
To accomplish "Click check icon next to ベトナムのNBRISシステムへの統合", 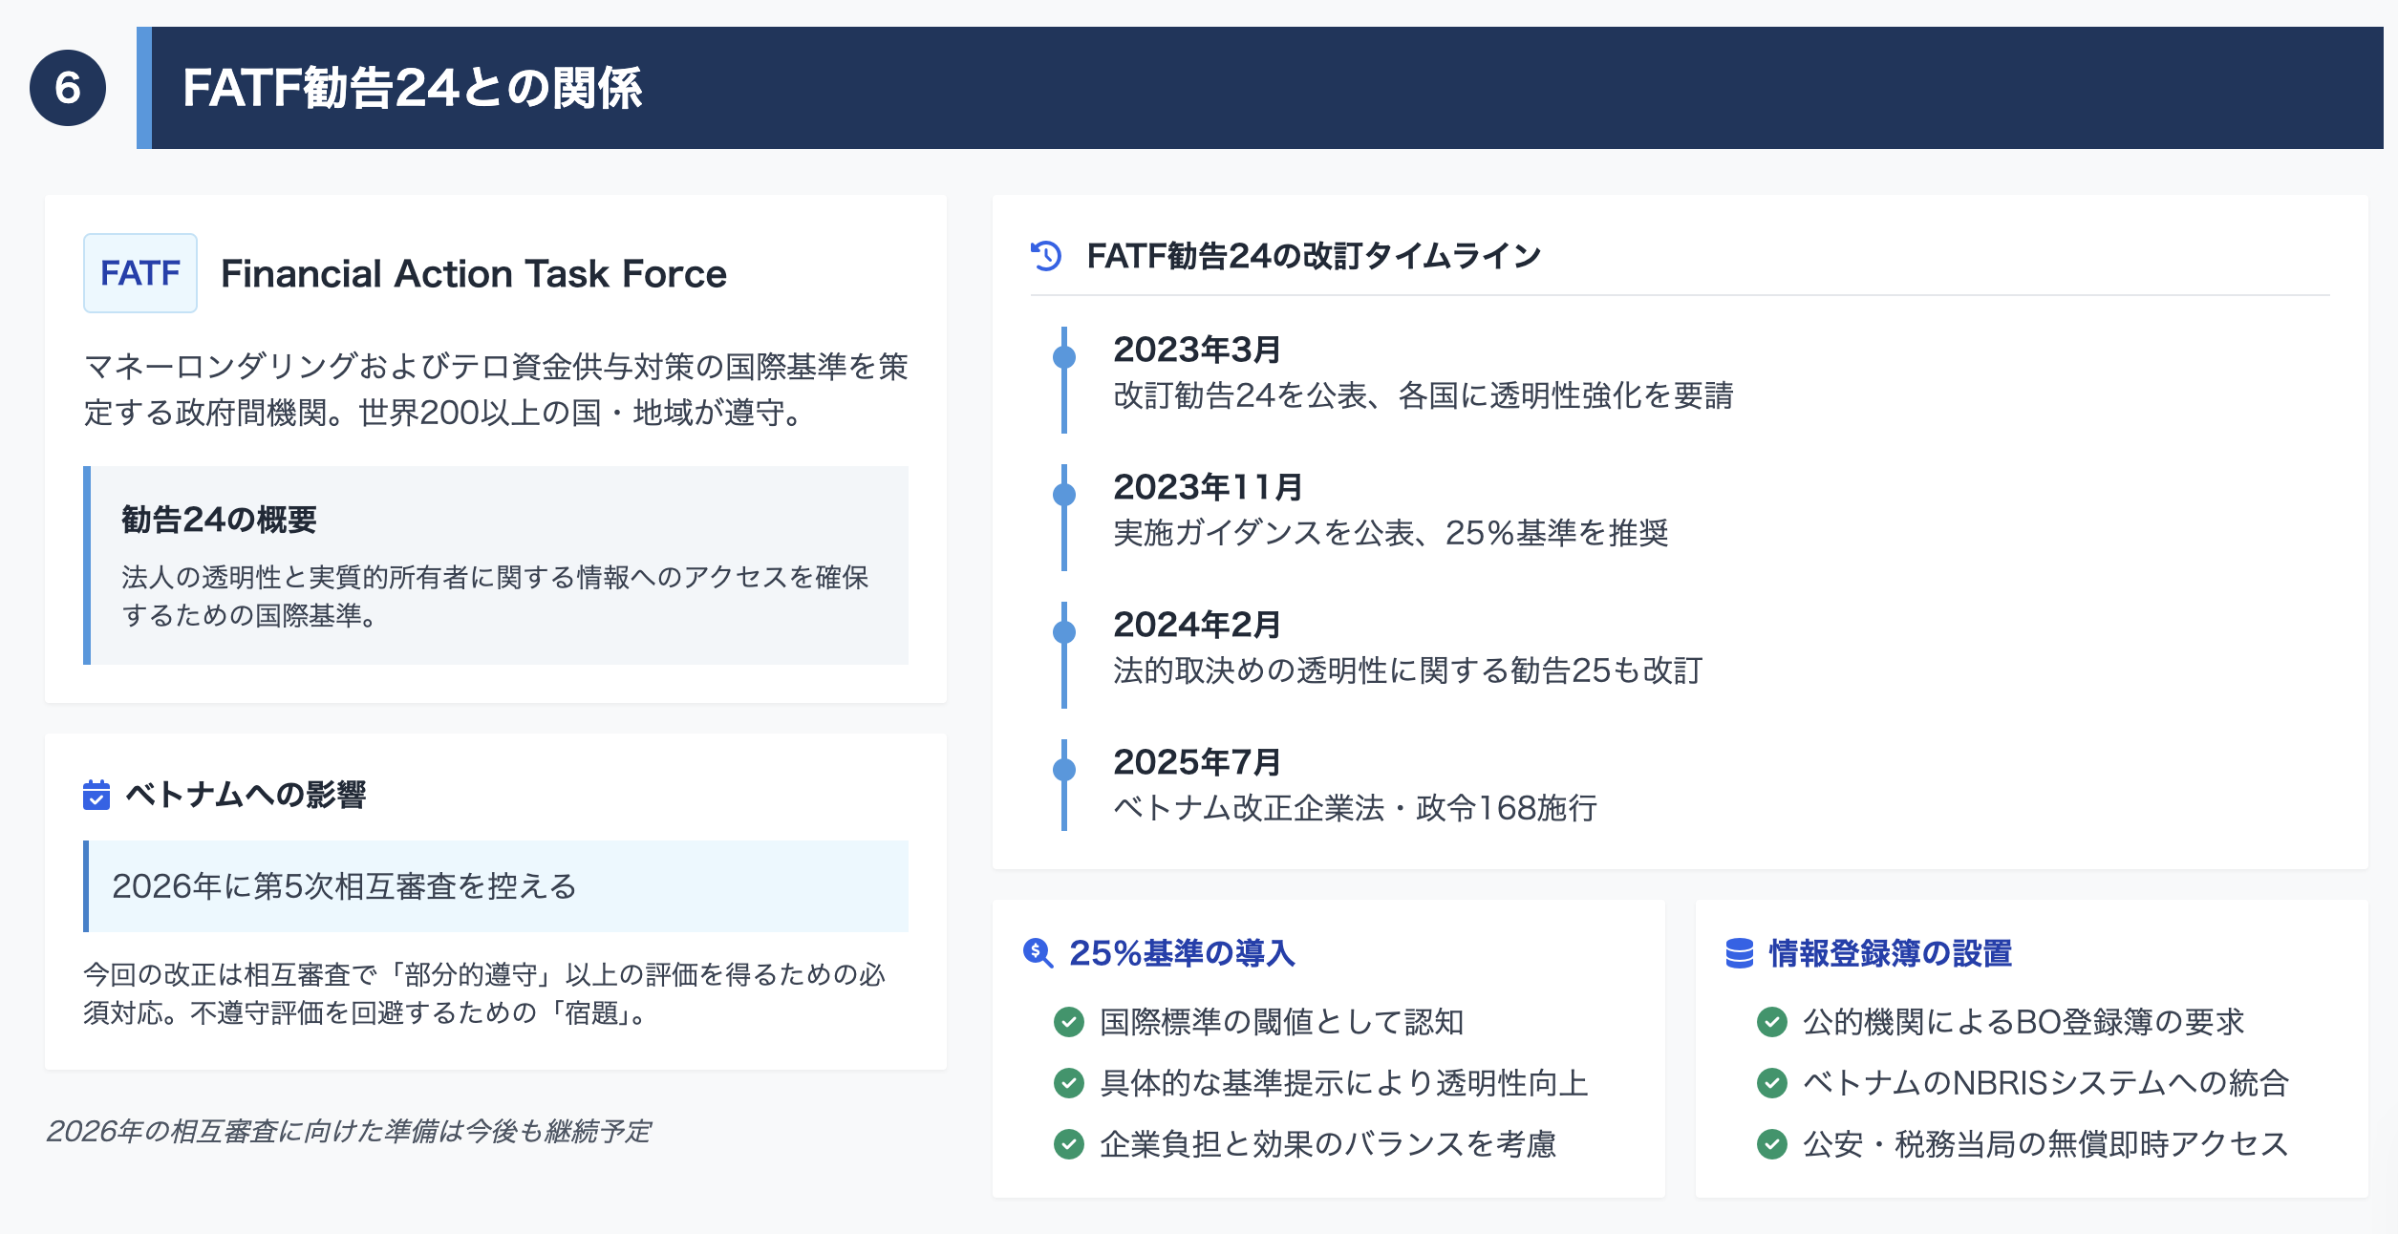I will tap(1772, 1083).
